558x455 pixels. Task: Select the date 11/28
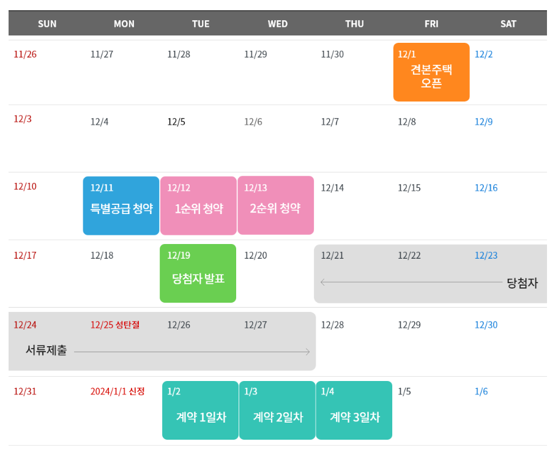point(179,54)
